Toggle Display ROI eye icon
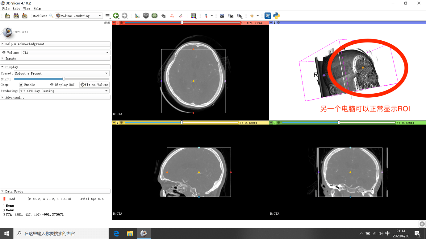Screen dimensions: 426x239 pyautogui.click(x=52, y=85)
